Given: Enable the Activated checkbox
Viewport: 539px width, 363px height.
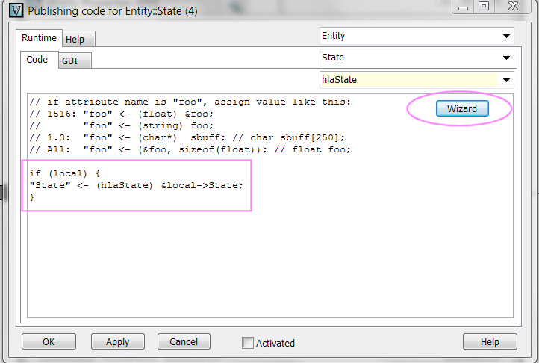Looking at the screenshot, I should coord(248,343).
